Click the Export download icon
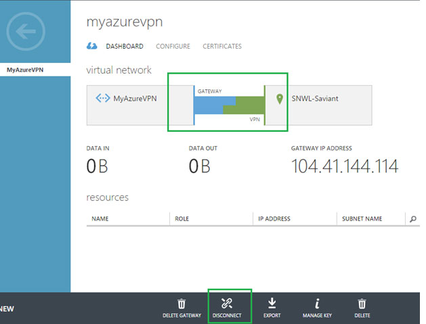 272,304
